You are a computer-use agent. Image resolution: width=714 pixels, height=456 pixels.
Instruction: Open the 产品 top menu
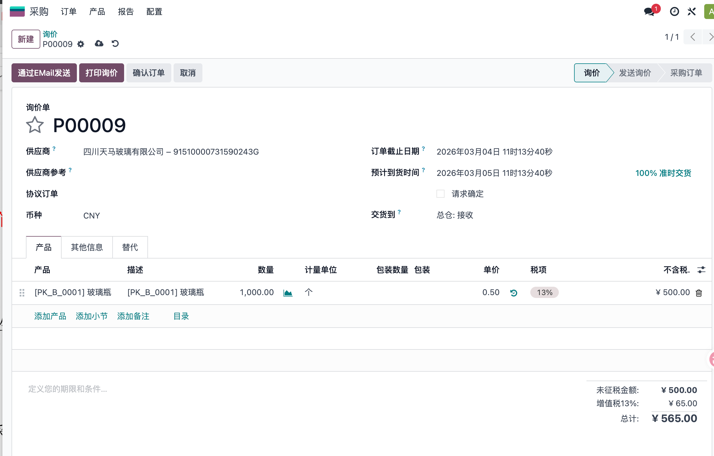pos(97,12)
